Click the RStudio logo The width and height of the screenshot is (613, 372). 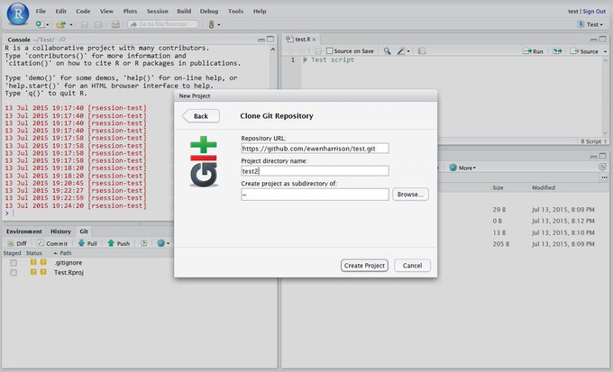(x=18, y=14)
